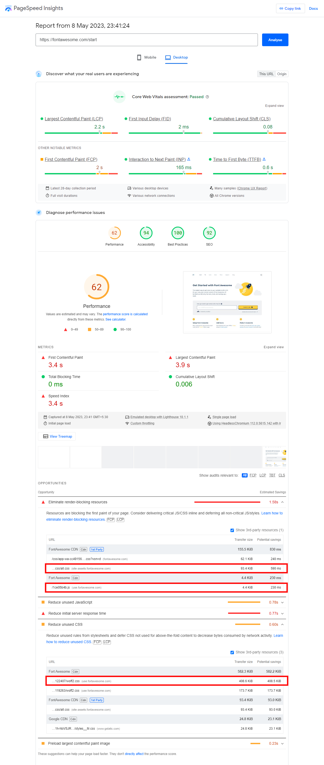Click the Performance score 62 gauge icon
The width and height of the screenshot is (324, 765).
(114, 233)
